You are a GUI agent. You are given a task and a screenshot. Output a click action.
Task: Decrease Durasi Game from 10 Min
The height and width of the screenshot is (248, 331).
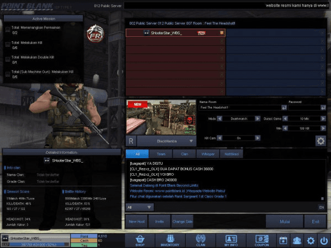(285, 118)
